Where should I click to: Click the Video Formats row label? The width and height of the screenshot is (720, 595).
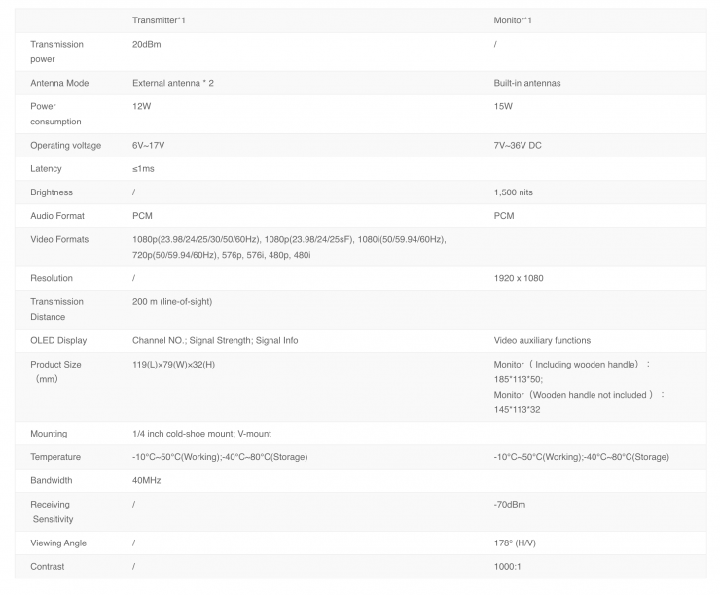(x=59, y=239)
